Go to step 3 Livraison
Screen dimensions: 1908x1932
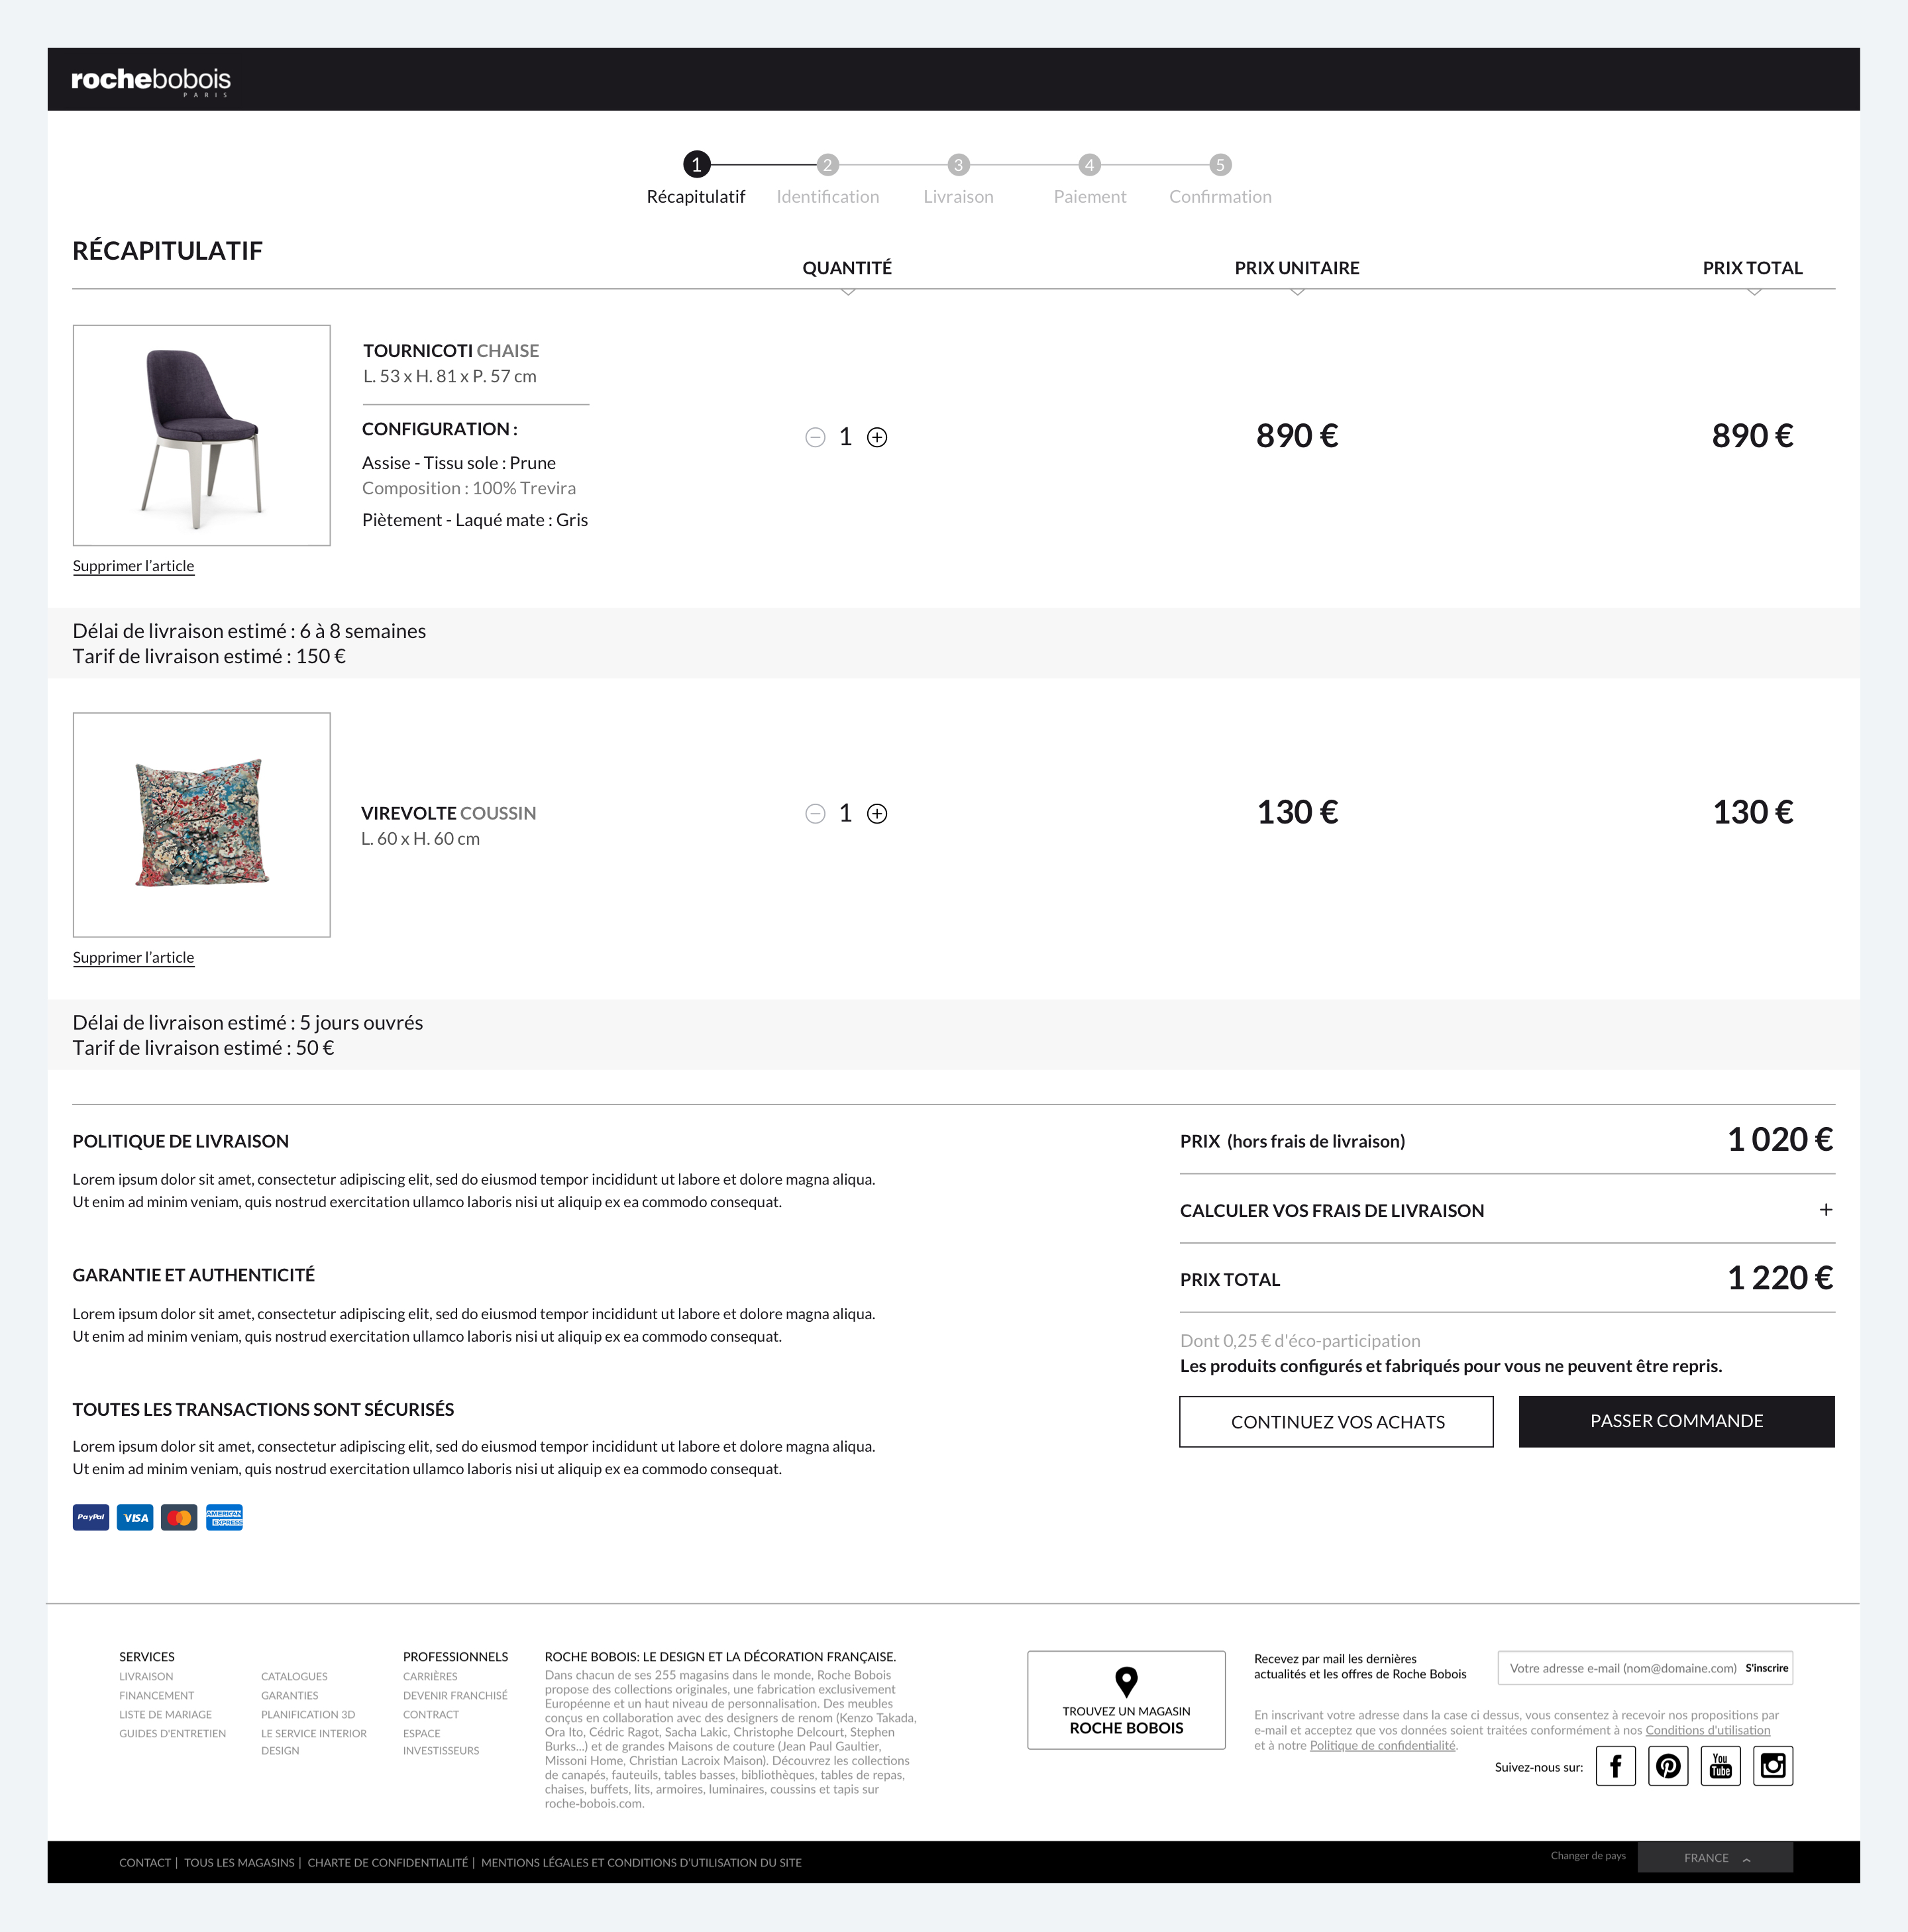coord(958,165)
